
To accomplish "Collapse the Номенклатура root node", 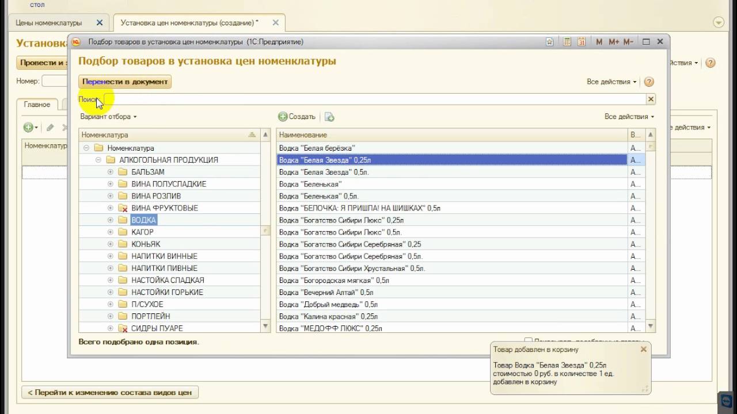I will pyautogui.click(x=86, y=148).
